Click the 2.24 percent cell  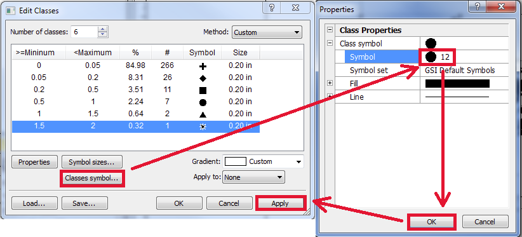135,102
